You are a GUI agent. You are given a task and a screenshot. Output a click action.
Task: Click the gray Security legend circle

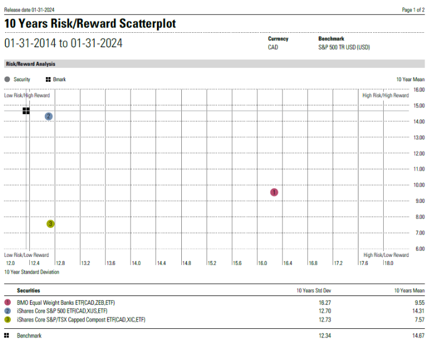pyautogui.click(x=7, y=79)
